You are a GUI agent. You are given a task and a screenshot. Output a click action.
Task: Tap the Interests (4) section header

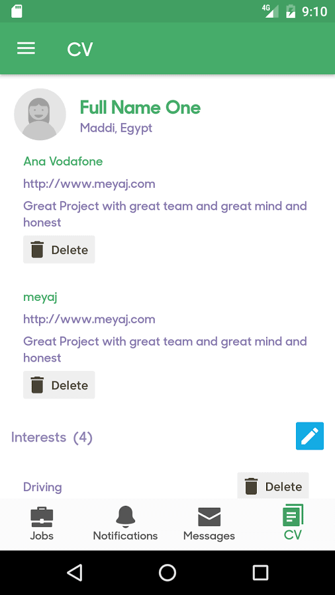click(x=52, y=437)
